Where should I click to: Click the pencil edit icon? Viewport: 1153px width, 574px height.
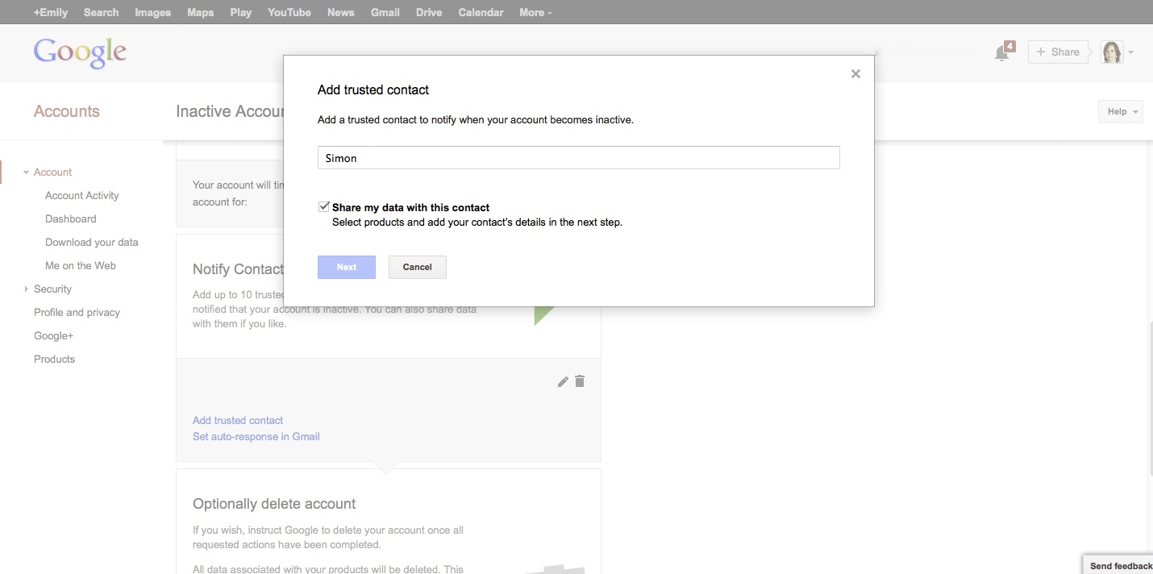point(563,382)
